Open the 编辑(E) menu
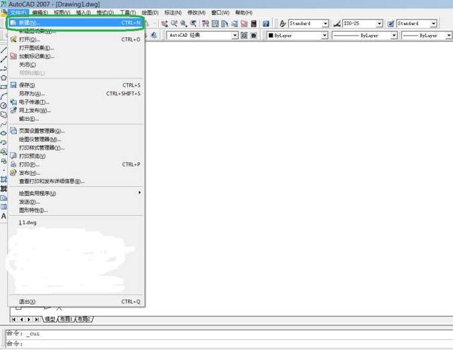Screen dimensions: 453x350 pos(40,13)
